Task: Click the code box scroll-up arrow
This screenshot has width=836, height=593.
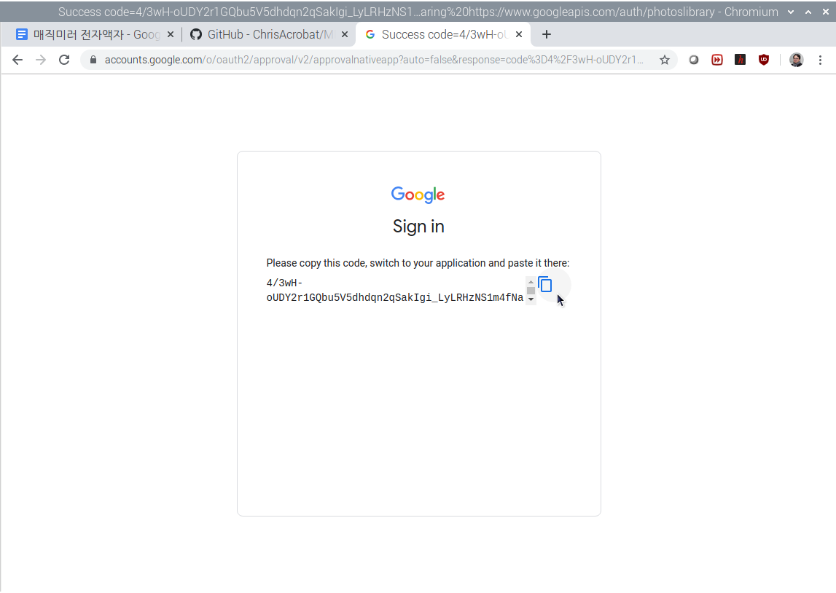Action: click(531, 282)
